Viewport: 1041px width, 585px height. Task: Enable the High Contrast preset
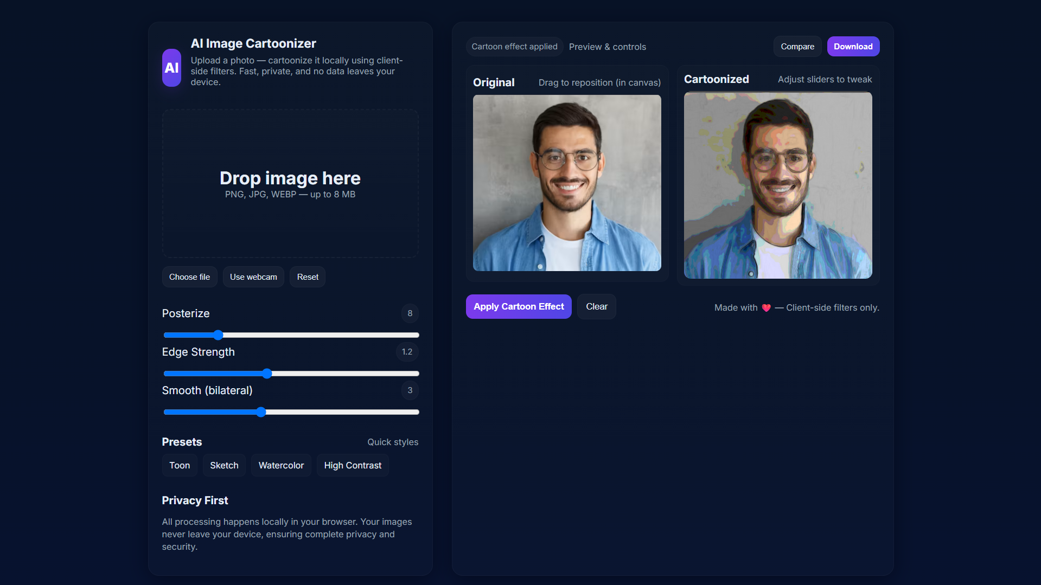click(353, 466)
